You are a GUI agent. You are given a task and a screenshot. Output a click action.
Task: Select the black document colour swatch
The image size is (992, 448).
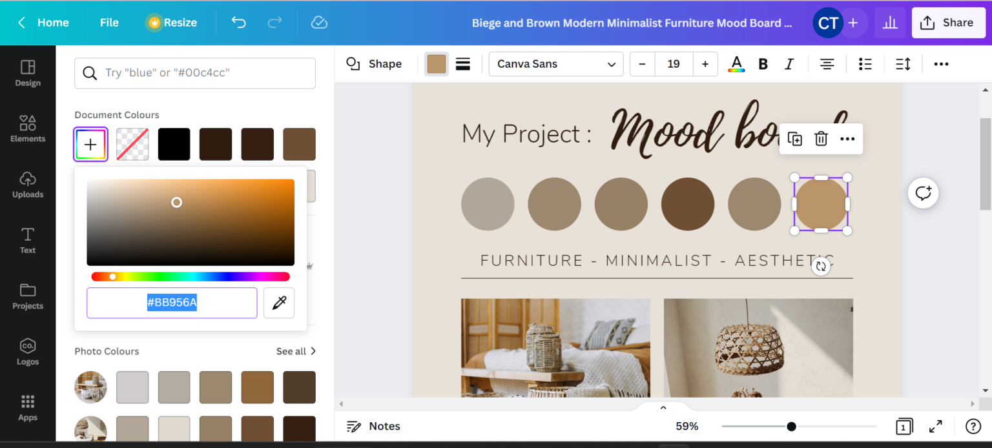click(x=174, y=144)
